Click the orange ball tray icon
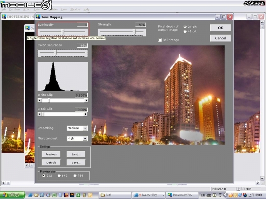 (230, 195)
